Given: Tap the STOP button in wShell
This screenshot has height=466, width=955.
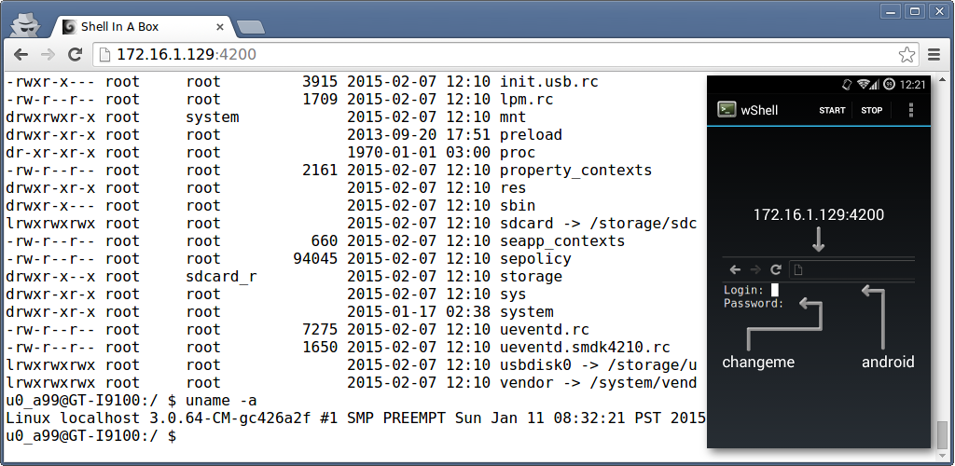Looking at the screenshot, I should 872,110.
